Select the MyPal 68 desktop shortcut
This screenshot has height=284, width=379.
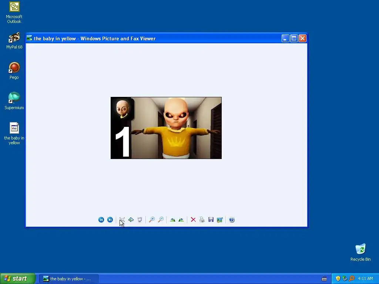[14, 41]
